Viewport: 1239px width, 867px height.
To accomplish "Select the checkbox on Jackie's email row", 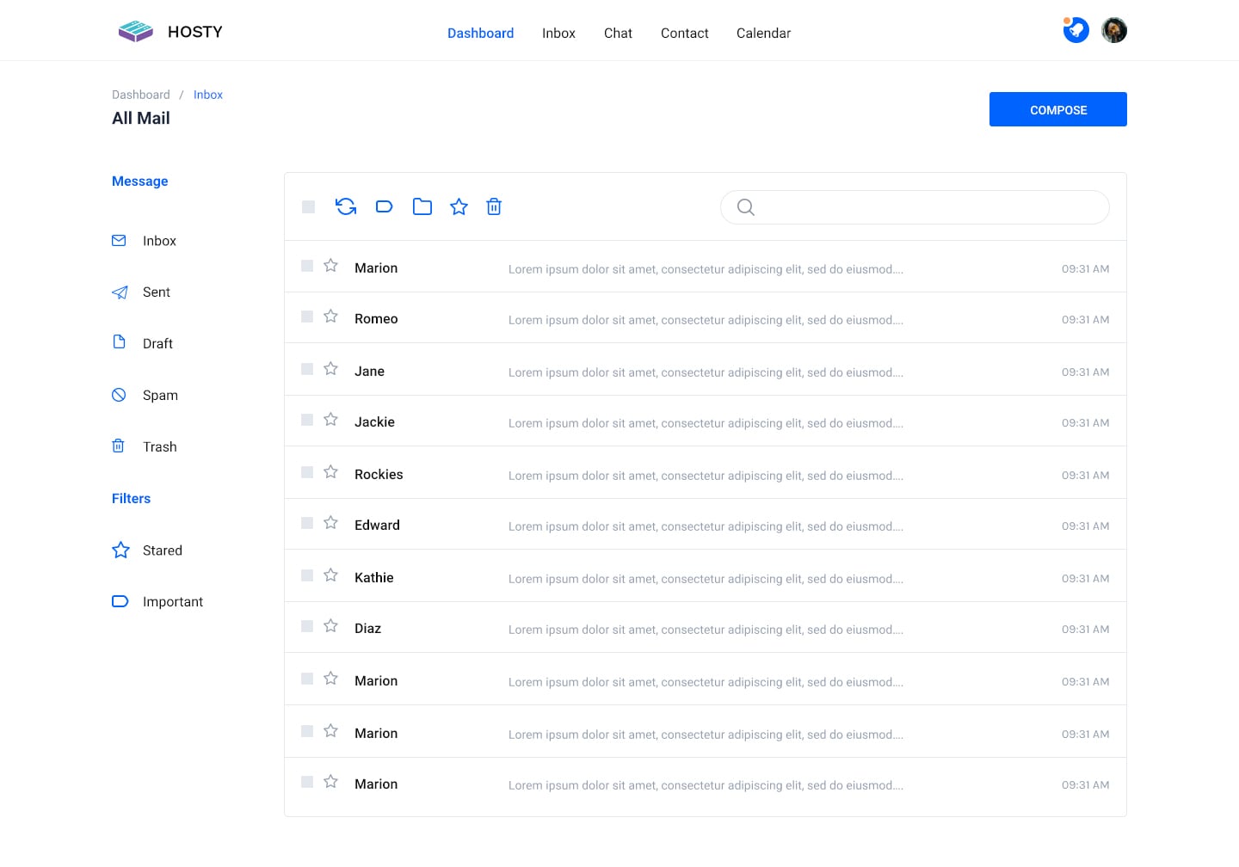I will (306, 420).
